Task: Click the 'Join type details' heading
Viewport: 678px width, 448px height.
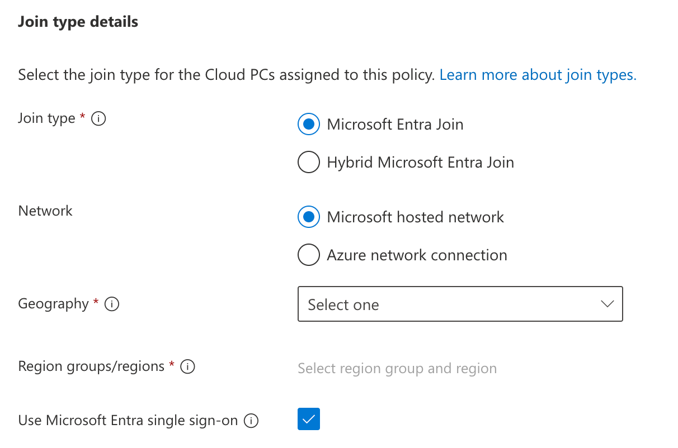Action: [78, 22]
